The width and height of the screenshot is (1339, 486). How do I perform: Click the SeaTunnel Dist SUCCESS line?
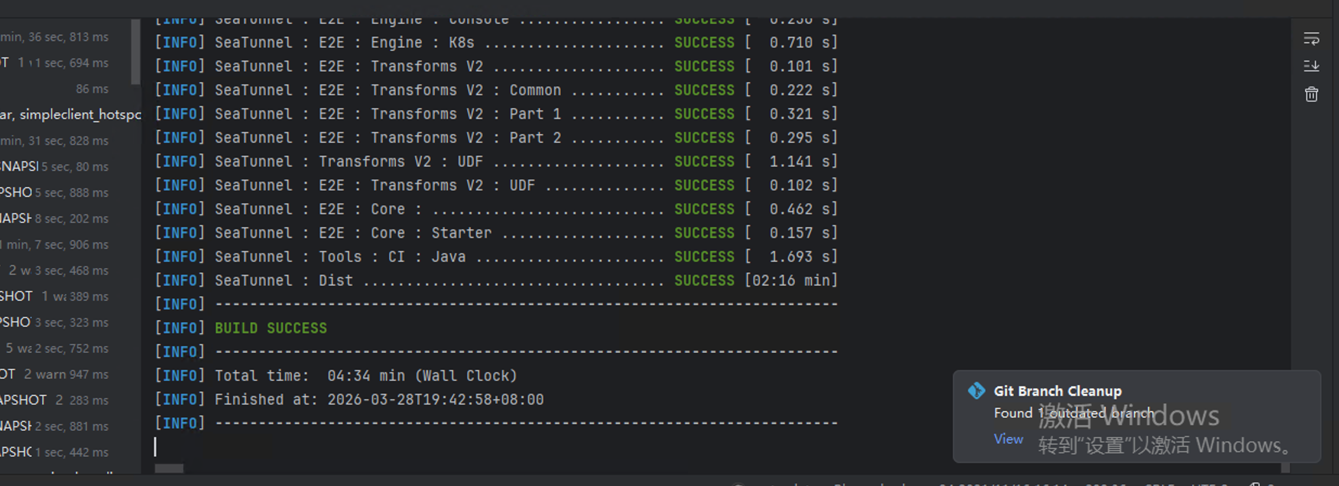tap(496, 280)
